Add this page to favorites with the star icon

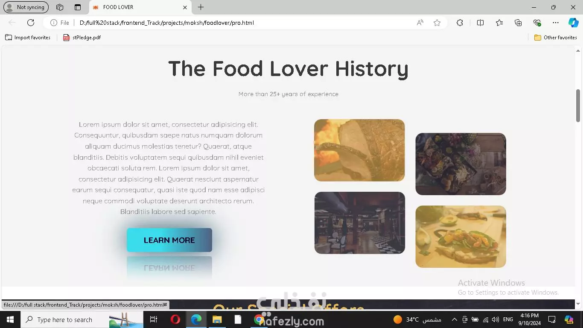pos(437,23)
